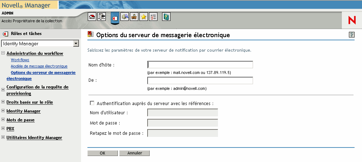
Task: Click the Mots de passe heading
Action: pyautogui.click(x=21, y=120)
